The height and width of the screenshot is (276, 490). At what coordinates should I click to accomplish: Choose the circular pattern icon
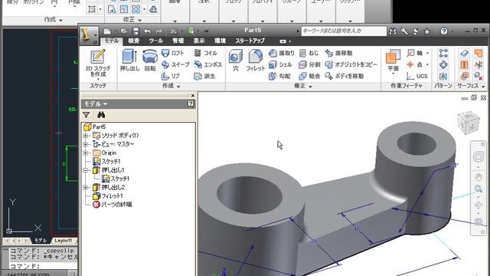click(x=443, y=64)
